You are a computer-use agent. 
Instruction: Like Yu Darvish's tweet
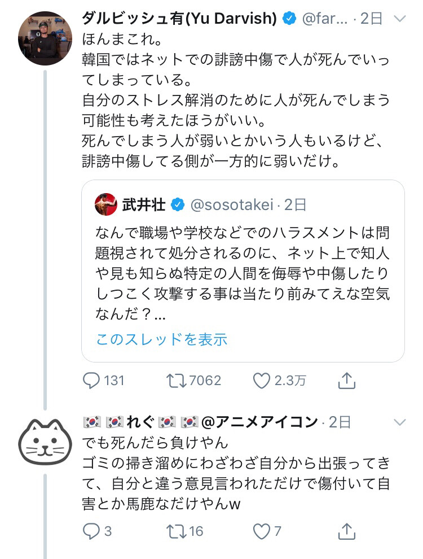point(261,381)
